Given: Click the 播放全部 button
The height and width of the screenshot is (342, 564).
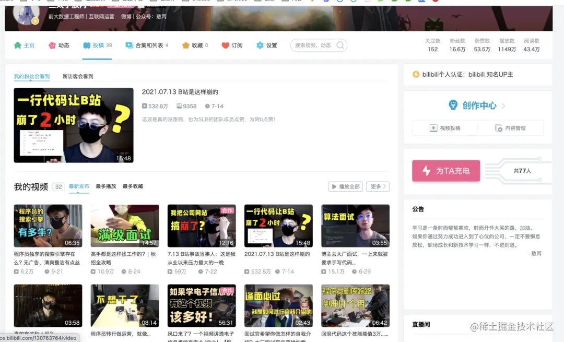Looking at the screenshot, I should (345, 186).
